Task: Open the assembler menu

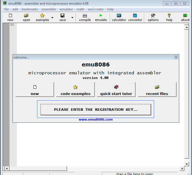Action: click(x=49, y=9)
